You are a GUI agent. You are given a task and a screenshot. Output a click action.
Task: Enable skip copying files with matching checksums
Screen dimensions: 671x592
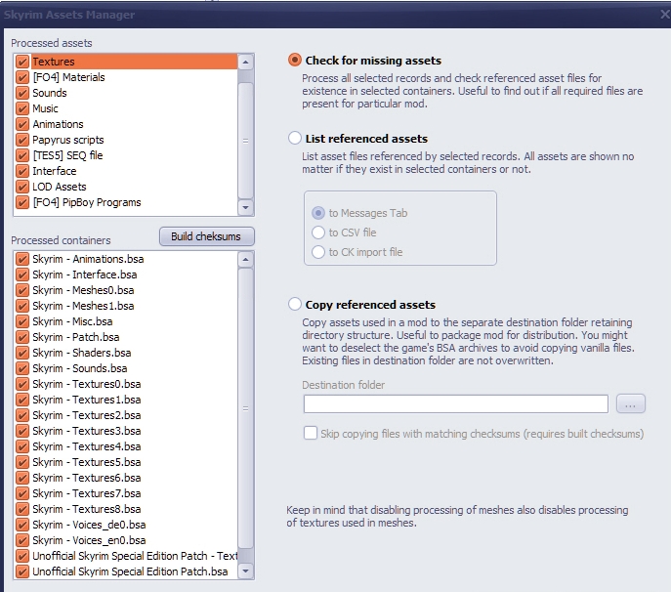[x=311, y=433]
